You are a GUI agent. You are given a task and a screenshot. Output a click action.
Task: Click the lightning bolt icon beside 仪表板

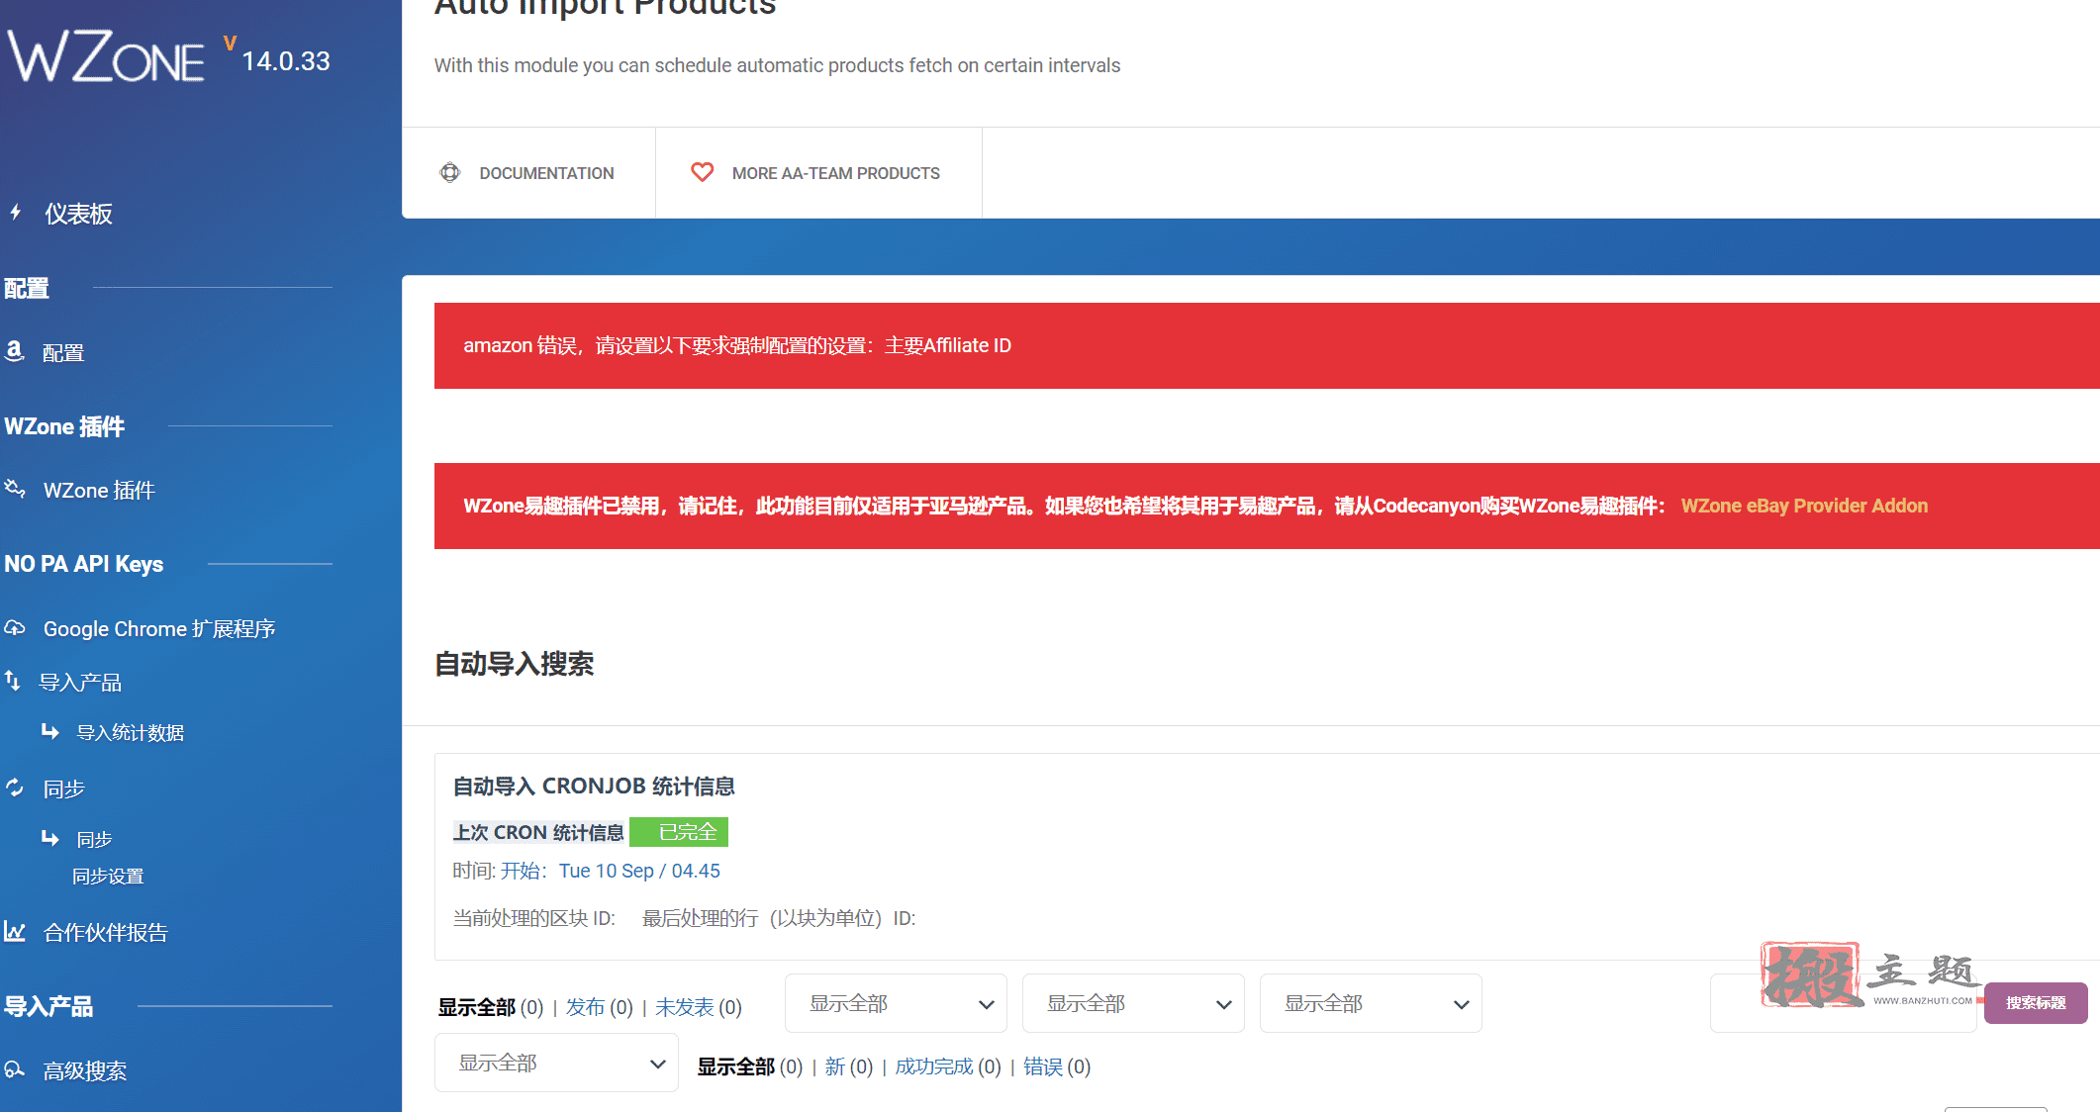point(16,212)
